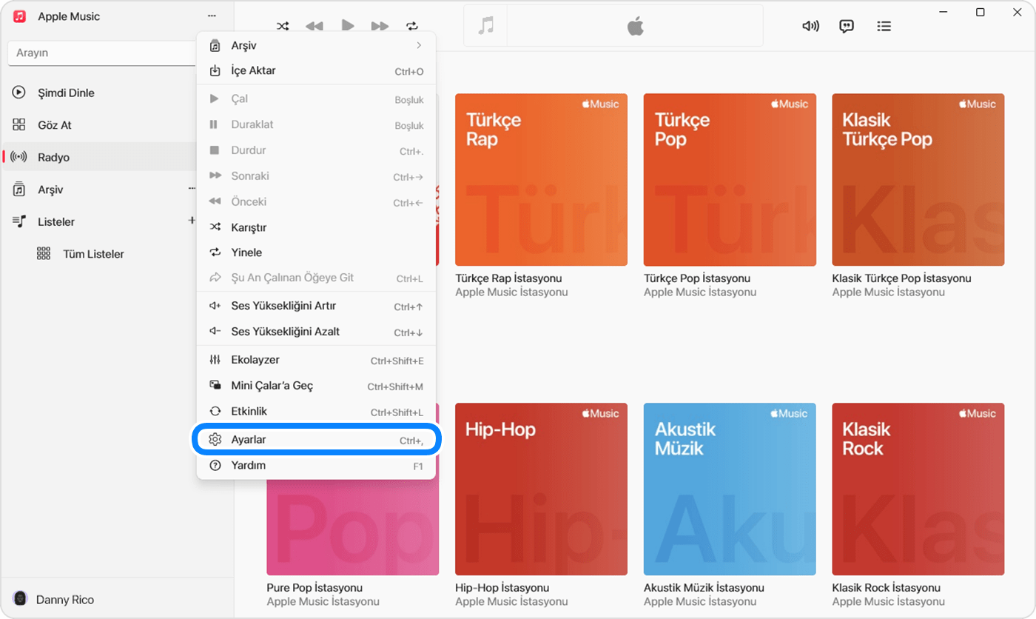Open the Klasik Rock station artwork
Image resolution: width=1036 pixels, height=619 pixels.
click(x=918, y=489)
